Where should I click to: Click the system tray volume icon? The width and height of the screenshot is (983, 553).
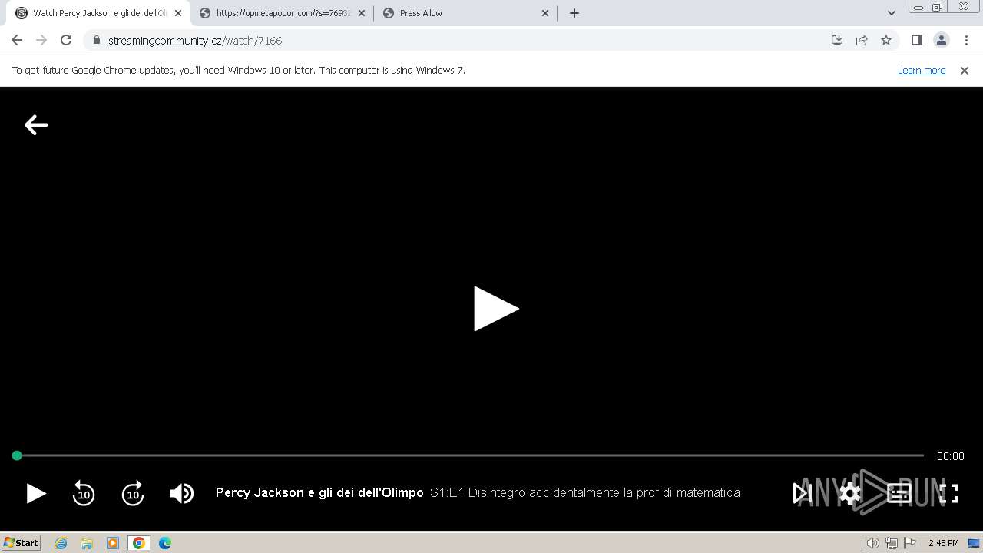point(873,543)
